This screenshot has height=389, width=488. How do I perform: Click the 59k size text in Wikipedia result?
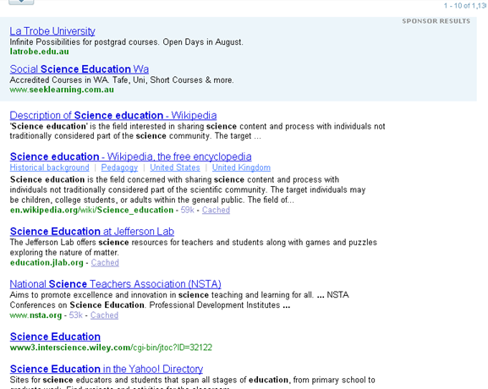pyautogui.click(x=188, y=210)
